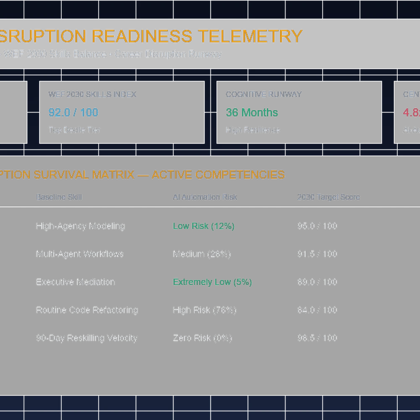The width and height of the screenshot is (420, 420).
Task: Click the DISRUPTION READINESS TELEMETRY title
Action: [151, 36]
